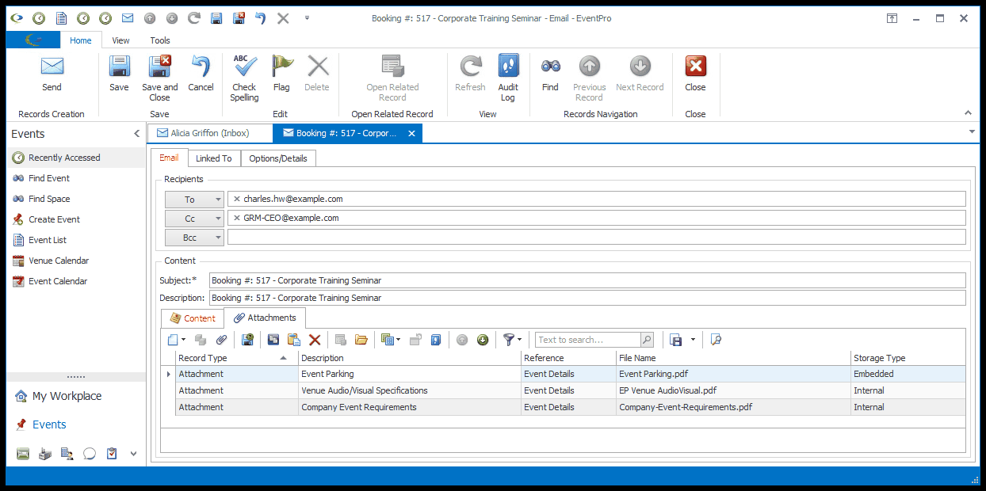Open the Linked To tab
Screen dimensions: 986x491
tap(214, 158)
